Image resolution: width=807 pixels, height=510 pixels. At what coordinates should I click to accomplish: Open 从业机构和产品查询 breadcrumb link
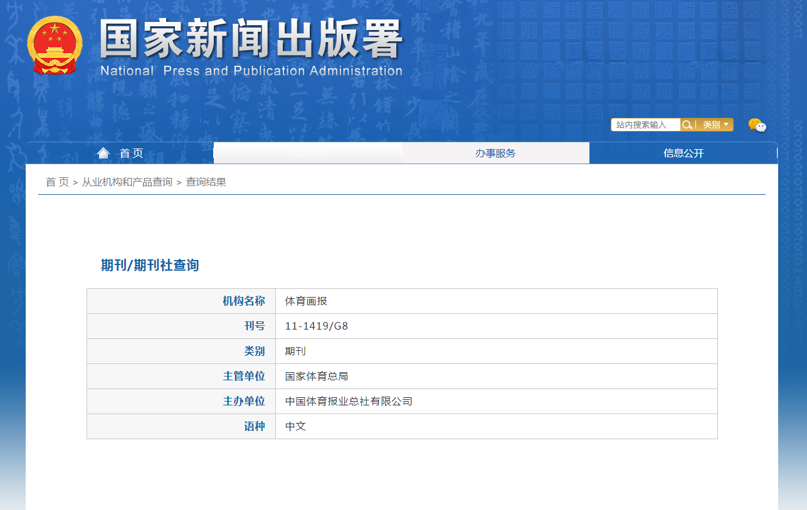(x=127, y=182)
